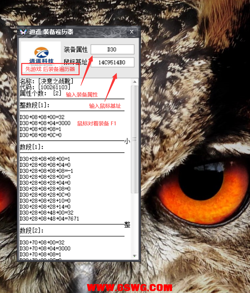The image size is (250, 293).
Task: Select the line 代码: [100261103]
Action: 45,87
